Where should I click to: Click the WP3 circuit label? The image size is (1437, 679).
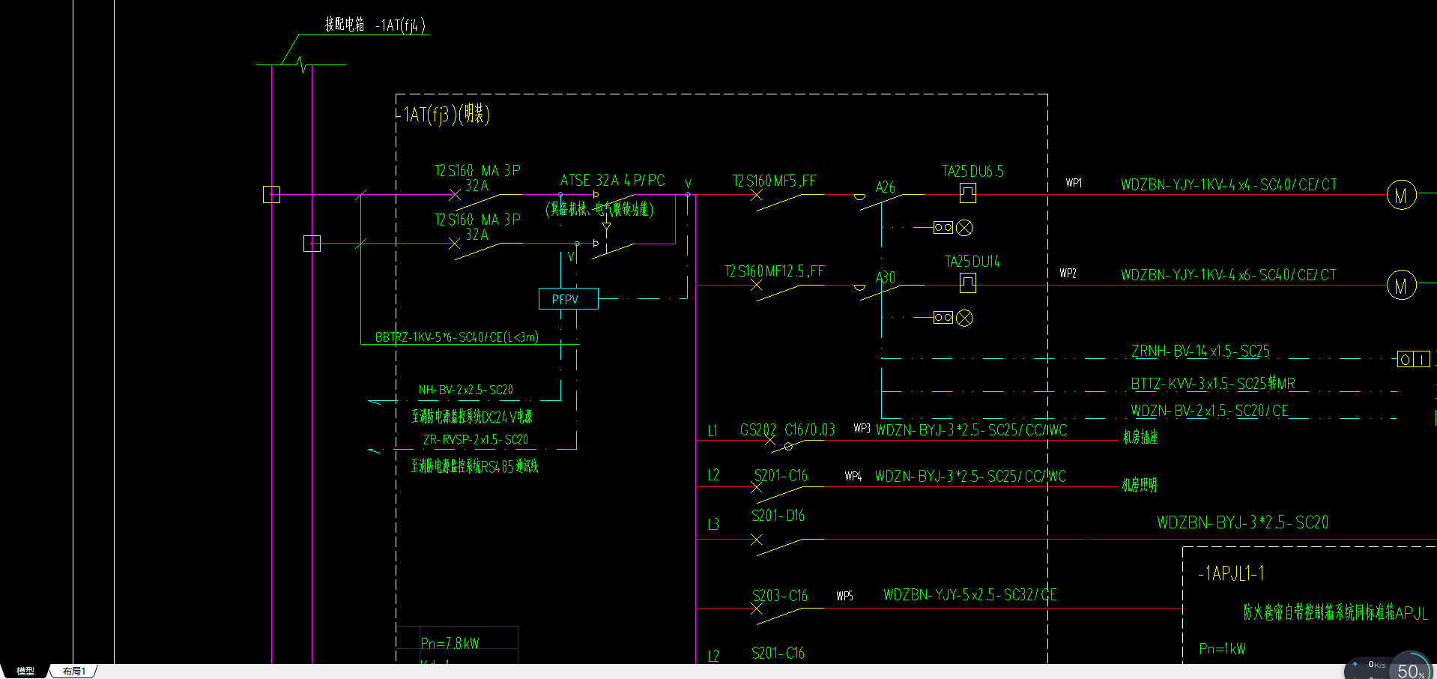coord(862,428)
